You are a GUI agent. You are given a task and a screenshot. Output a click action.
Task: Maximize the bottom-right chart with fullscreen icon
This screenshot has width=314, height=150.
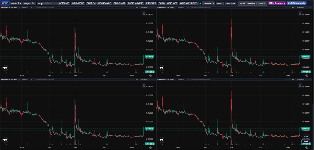click(x=307, y=79)
